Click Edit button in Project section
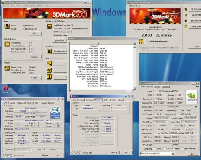 click(35, 34)
